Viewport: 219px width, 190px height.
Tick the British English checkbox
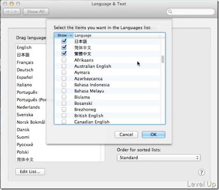pos(64,115)
